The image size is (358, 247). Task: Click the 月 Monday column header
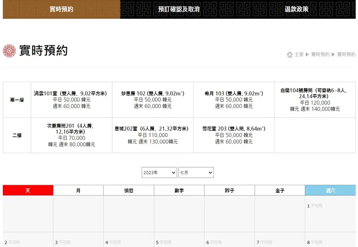tap(78, 190)
